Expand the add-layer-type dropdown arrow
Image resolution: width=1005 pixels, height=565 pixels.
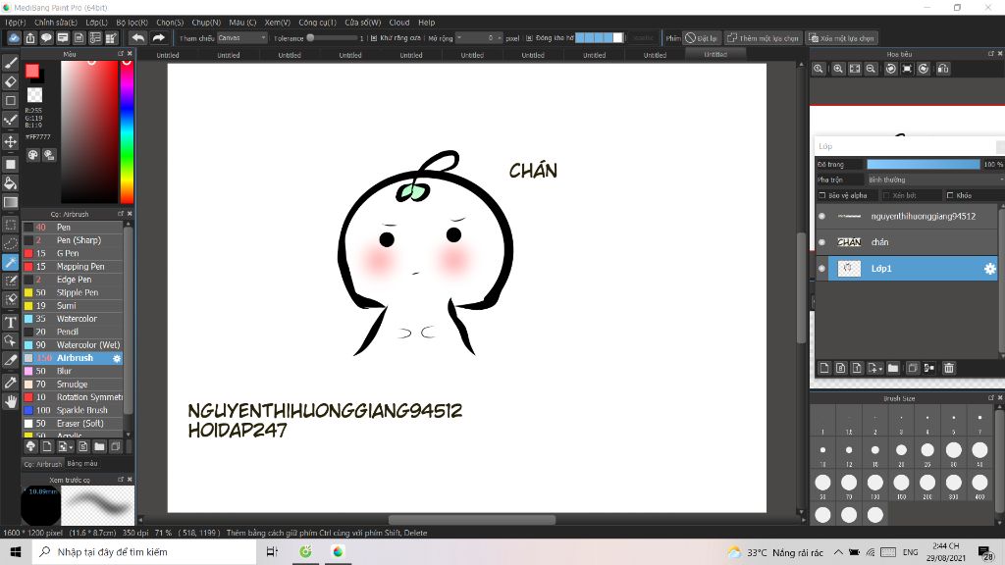coord(880,369)
